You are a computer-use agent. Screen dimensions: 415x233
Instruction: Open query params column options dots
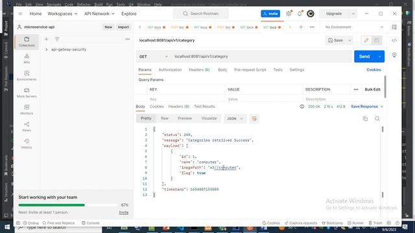click(x=356, y=89)
